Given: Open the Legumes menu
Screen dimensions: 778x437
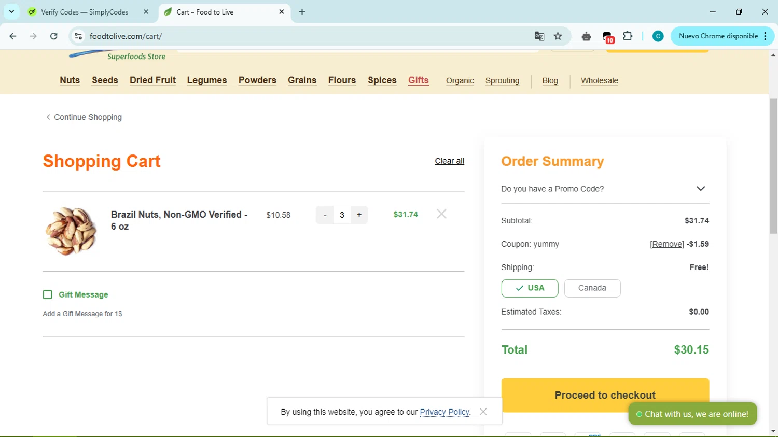Looking at the screenshot, I should [207, 80].
